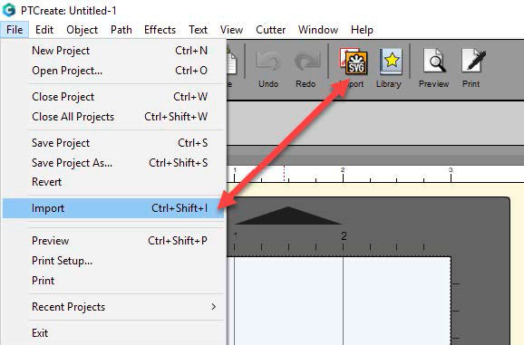Click the Undo arrow icon
This screenshot has height=345, width=524.
point(268,61)
